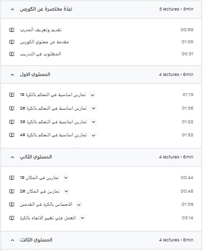Screen dimensions: 203x251
Task: Expand description of تمارين اساسية في التحكم بالكرة #4
Action: (x=94, y=135)
